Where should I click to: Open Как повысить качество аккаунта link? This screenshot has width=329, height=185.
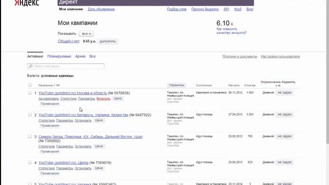[231, 31]
